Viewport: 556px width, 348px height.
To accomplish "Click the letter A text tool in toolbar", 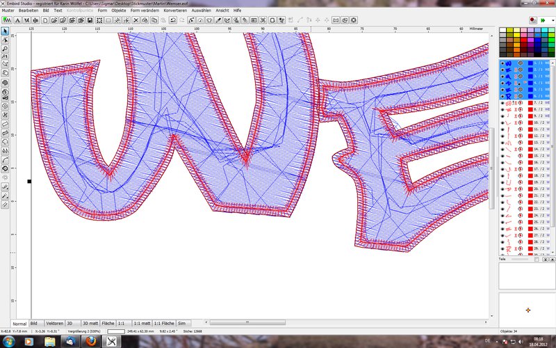I will point(17,20).
